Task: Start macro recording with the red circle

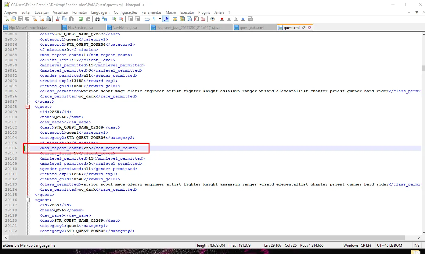Action: pyautogui.click(x=222, y=19)
